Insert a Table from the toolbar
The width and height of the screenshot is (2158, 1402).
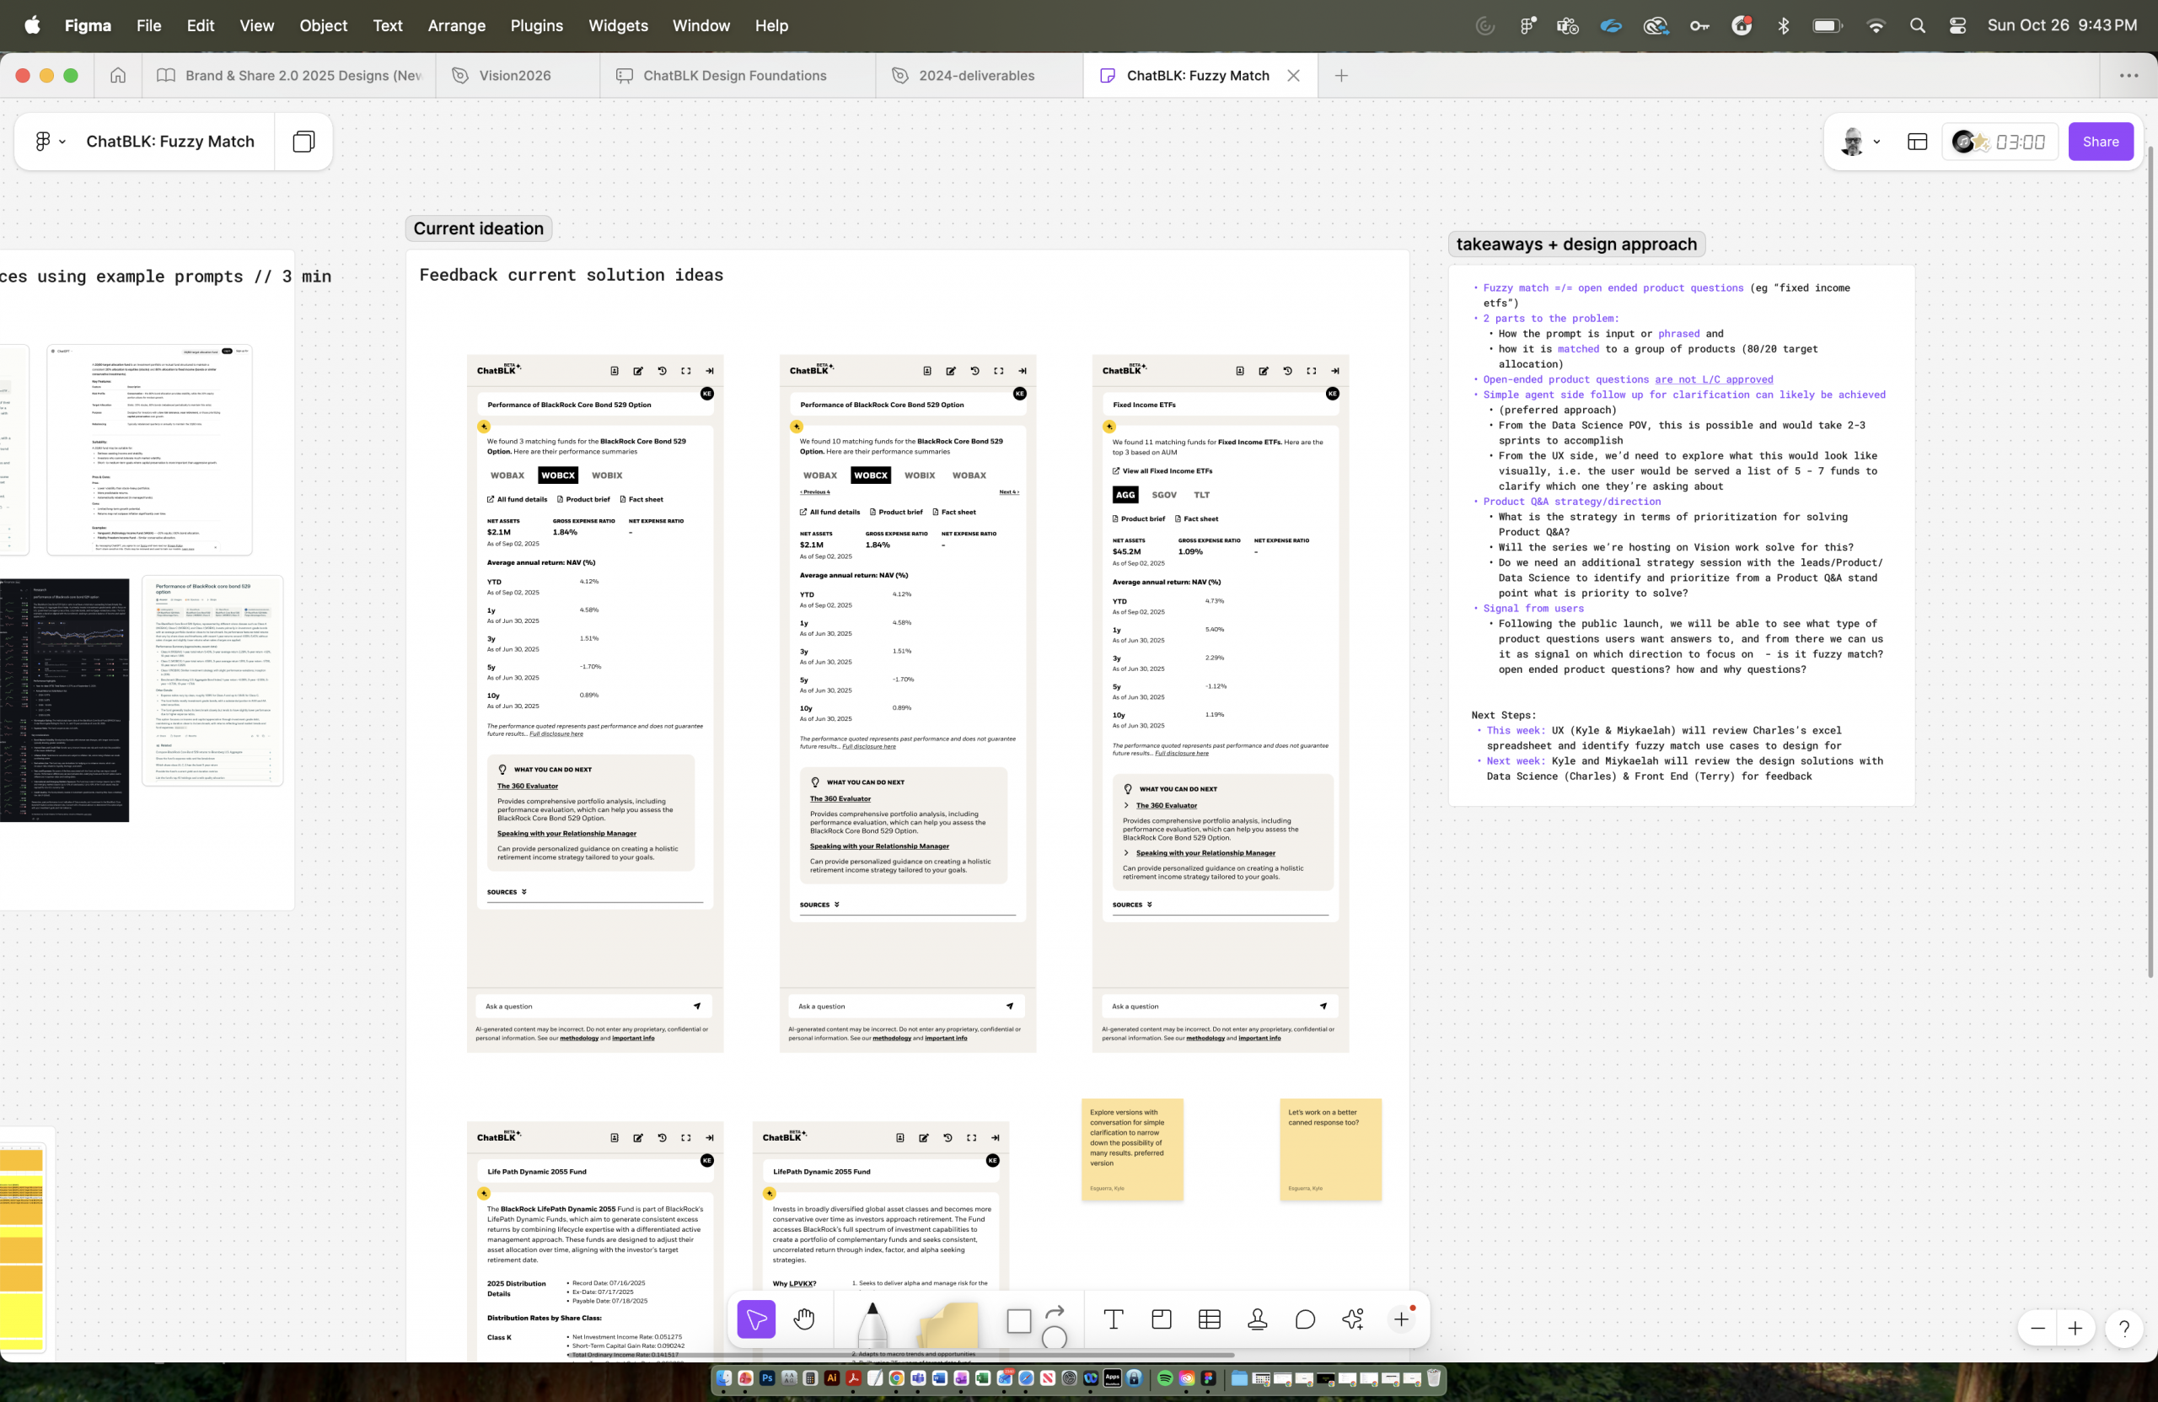tap(1210, 1319)
